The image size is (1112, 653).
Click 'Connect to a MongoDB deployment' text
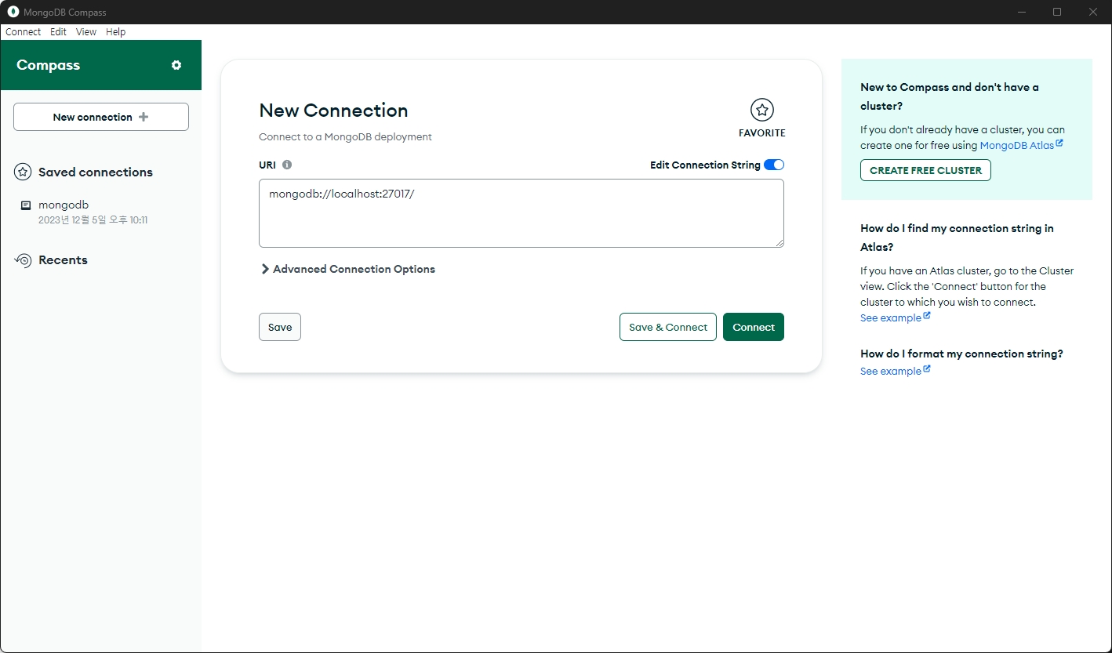pyautogui.click(x=345, y=136)
